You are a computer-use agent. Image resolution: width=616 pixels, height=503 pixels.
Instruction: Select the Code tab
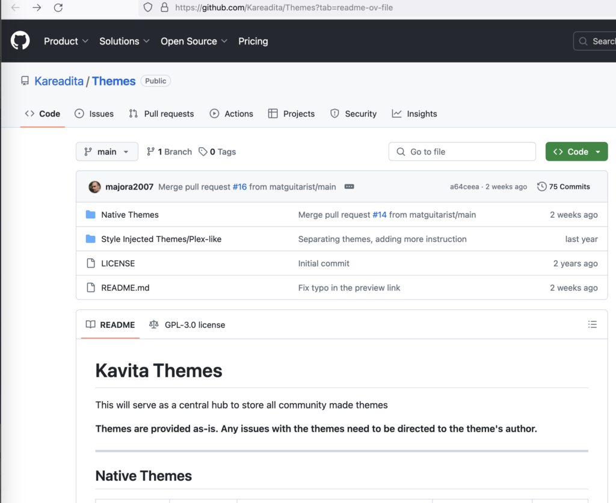pyautogui.click(x=43, y=114)
